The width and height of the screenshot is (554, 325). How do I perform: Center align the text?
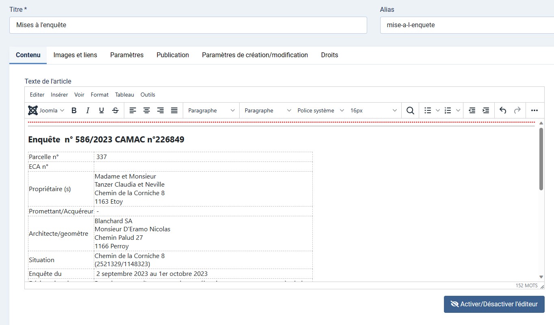tap(147, 110)
